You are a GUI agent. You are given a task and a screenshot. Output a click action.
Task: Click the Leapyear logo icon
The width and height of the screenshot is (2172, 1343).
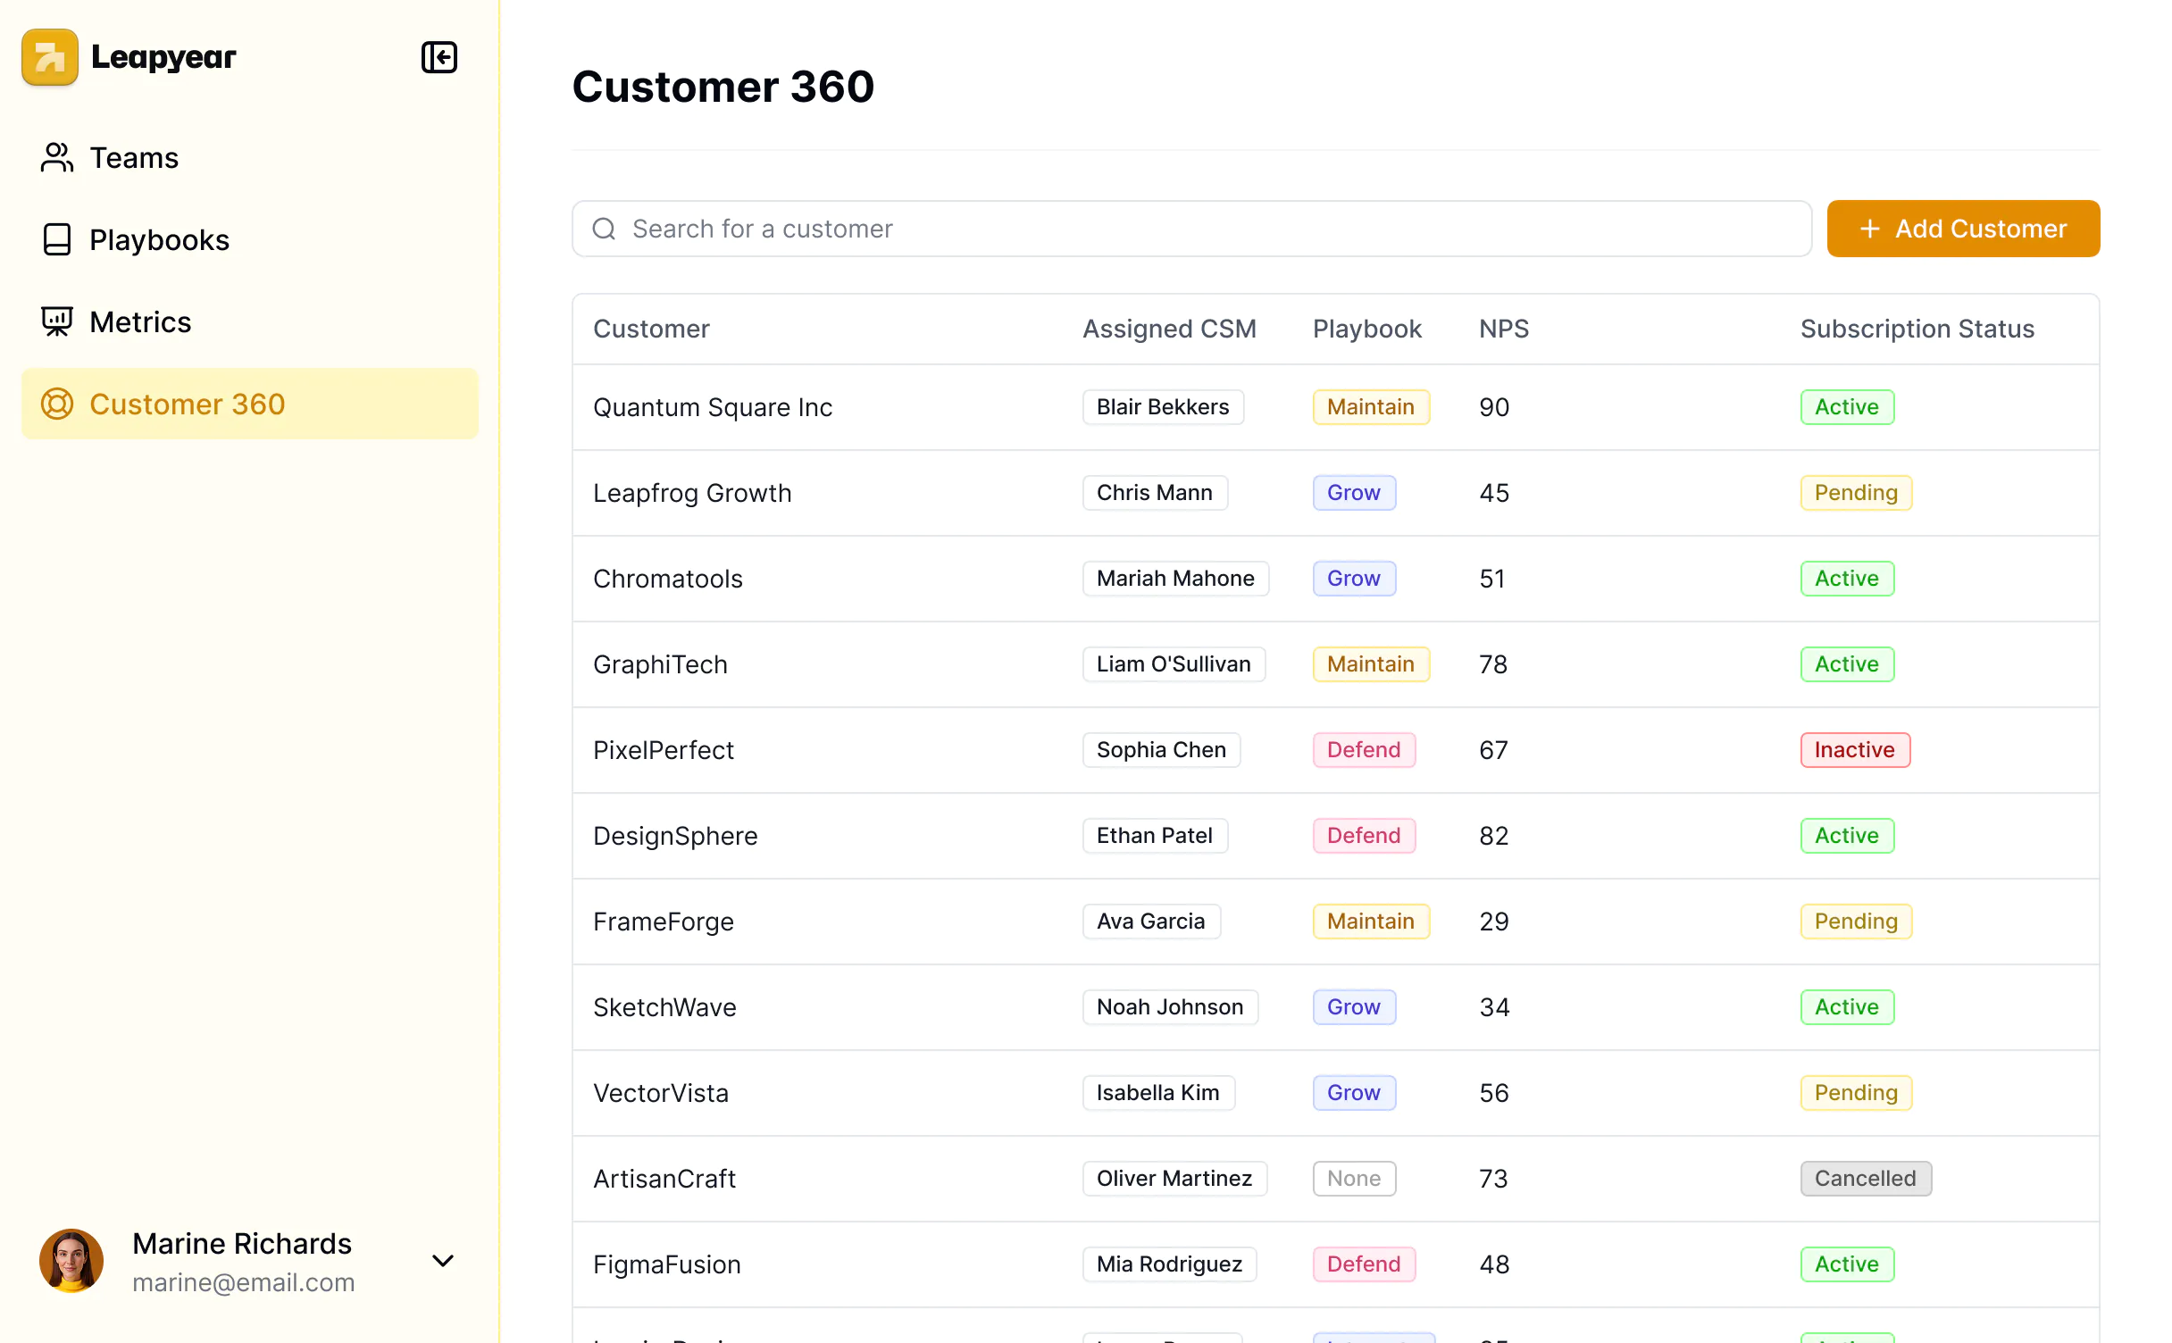pos(50,57)
